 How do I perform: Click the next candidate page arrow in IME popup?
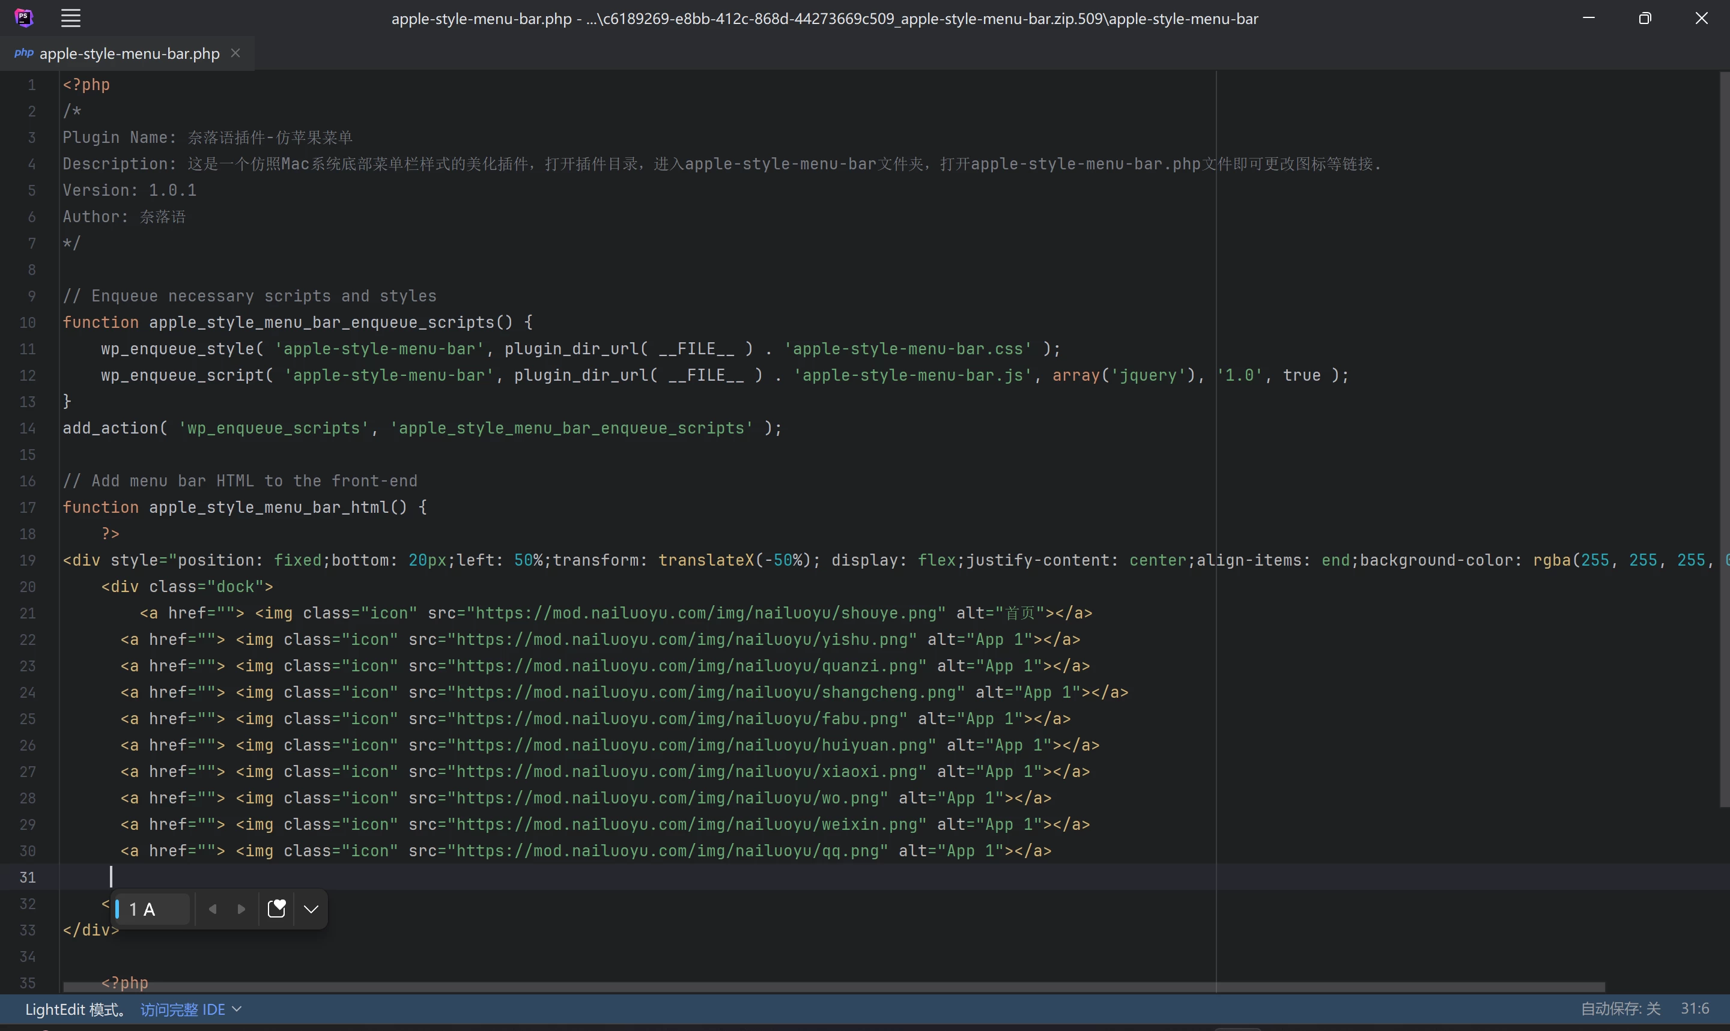point(241,910)
